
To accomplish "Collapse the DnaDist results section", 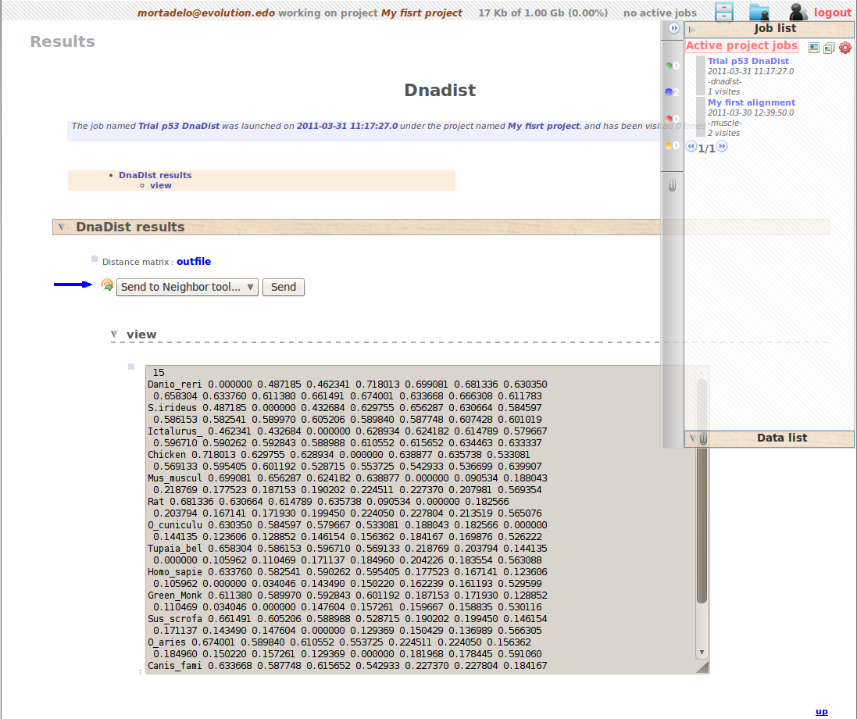I will [x=61, y=227].
